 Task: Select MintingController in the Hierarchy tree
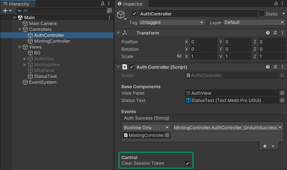pos(52,41)
